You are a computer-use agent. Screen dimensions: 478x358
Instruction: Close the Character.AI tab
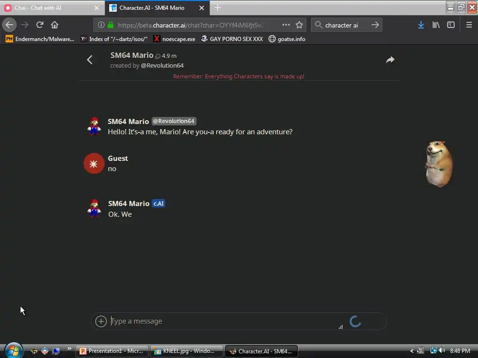point(202,8)
